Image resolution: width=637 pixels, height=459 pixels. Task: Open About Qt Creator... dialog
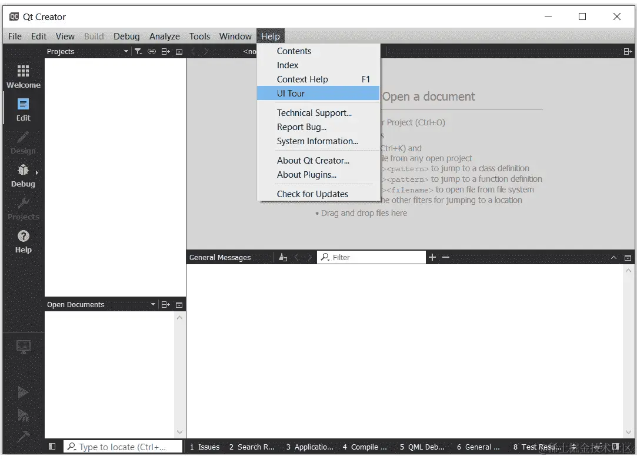click(x=318, y=161)
